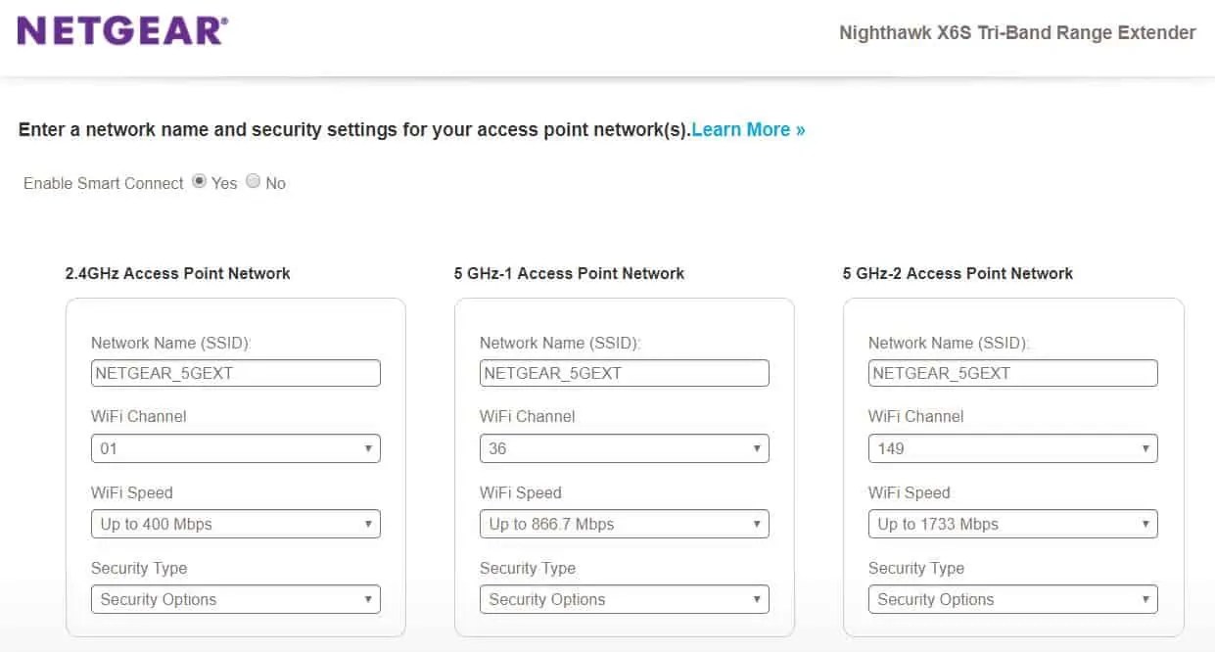Select the No radio button for Smart Connect

click(253, 182)
